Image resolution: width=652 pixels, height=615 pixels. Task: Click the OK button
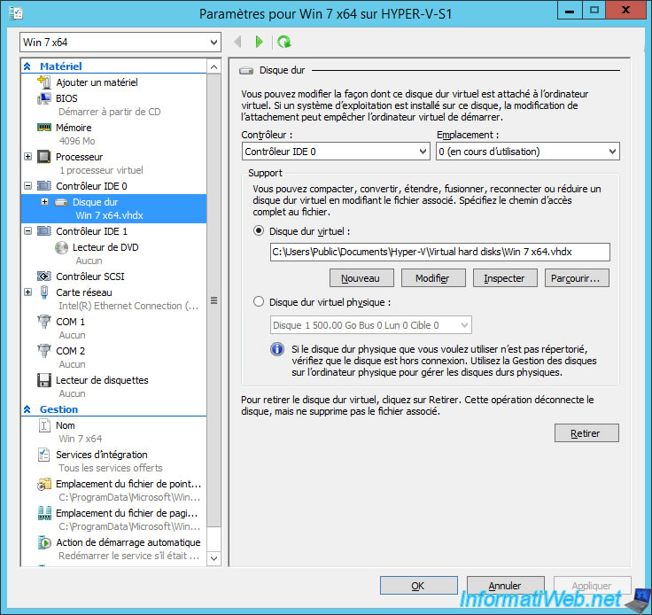click(419, 586)
